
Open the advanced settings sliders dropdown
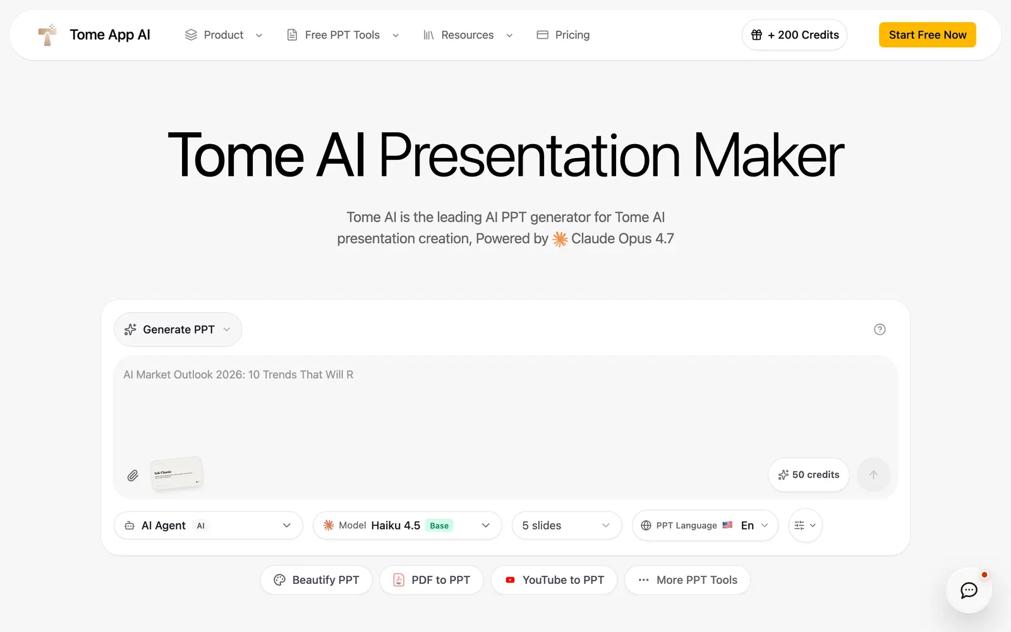pos(806,525)
